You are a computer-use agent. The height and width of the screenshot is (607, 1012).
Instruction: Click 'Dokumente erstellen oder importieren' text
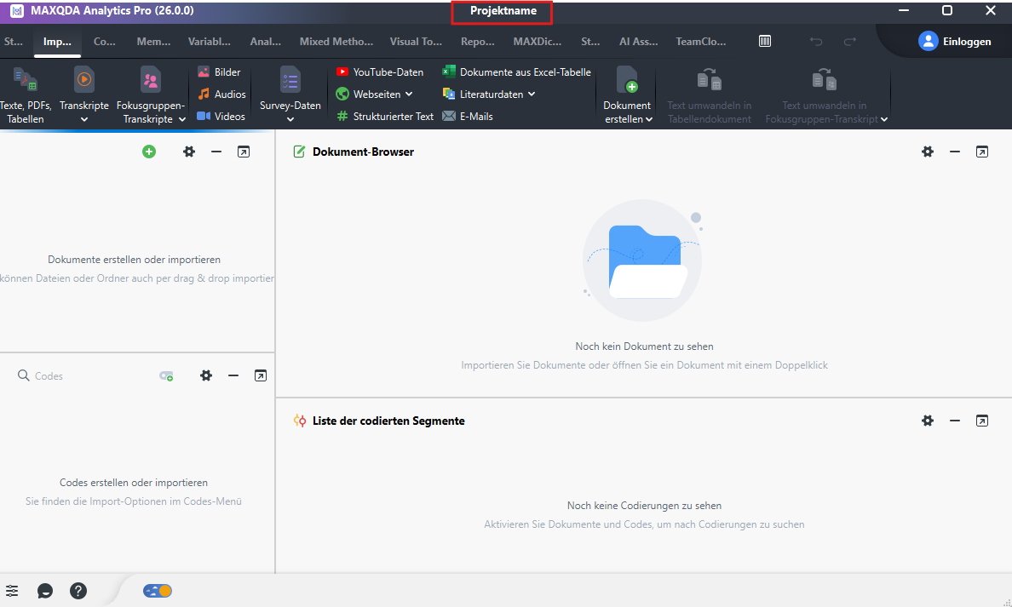pos(135,260)
